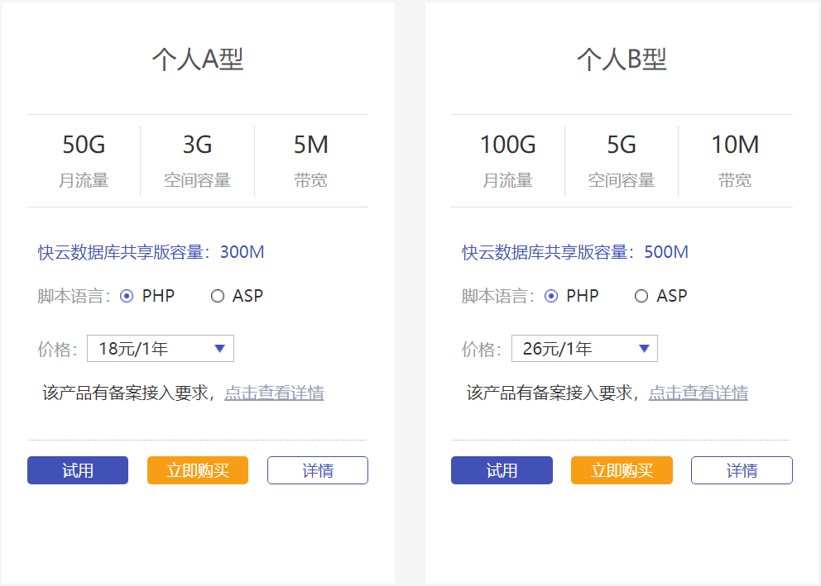Click 试用 button on 个人A型 plan
821x586 pixels.
pyautogui.click(x=78, y=470)
